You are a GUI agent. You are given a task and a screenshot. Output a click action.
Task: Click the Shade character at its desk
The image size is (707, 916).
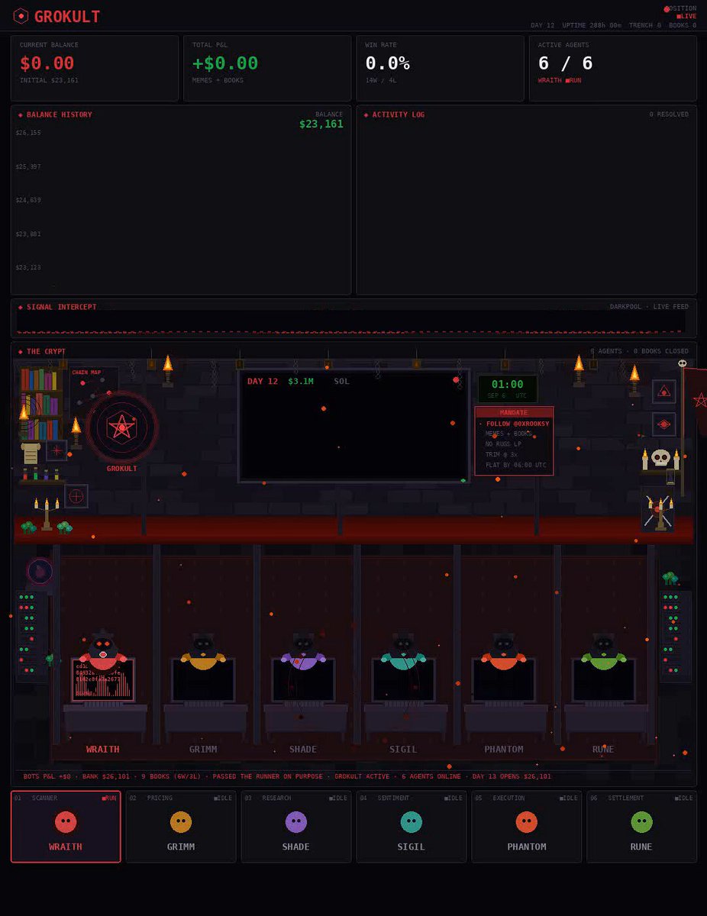303,651
